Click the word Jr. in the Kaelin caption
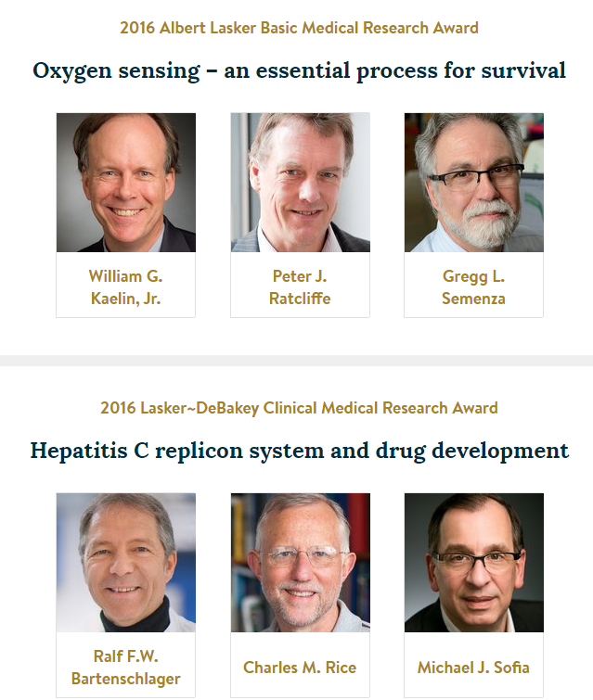Image resolution: width=593 pixels, height=700 pixels. (152, 299)
